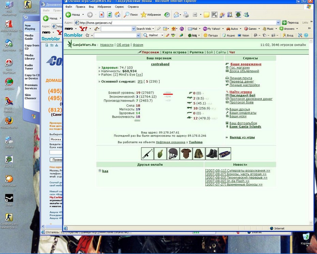Switch to Рулетка tab

click(x=197, y=52)
